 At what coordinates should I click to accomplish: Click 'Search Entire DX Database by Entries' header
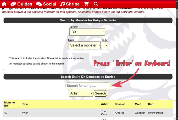pyautogui.click(x=88, y=77)
